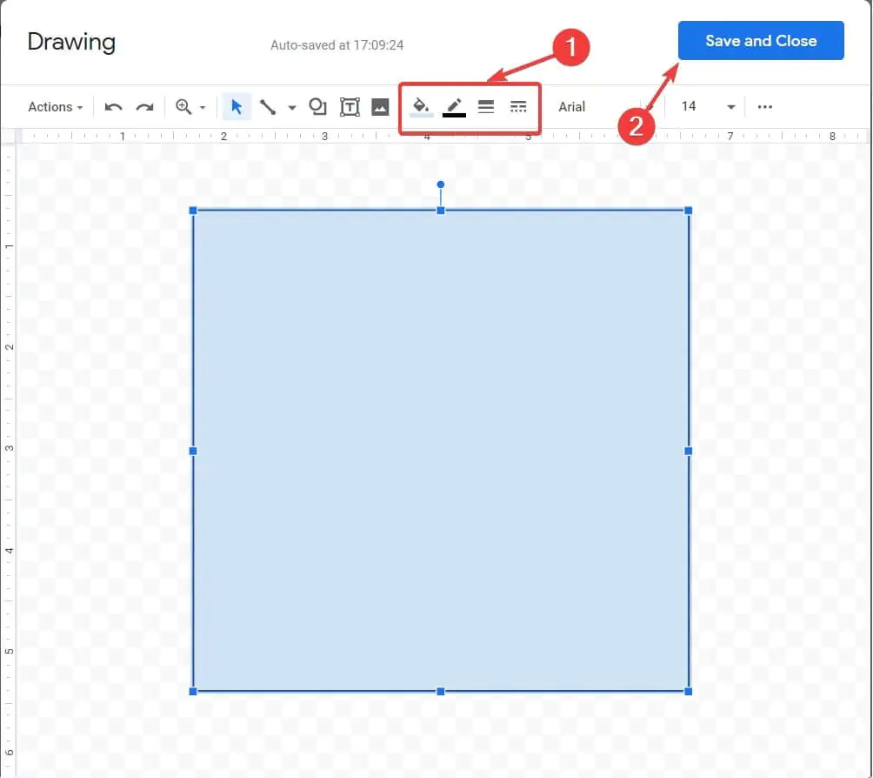The image size is (873, 778).
Task: Click the bottom-middle handle of the square
Action: pyautogui.click(x=440, y=691)
